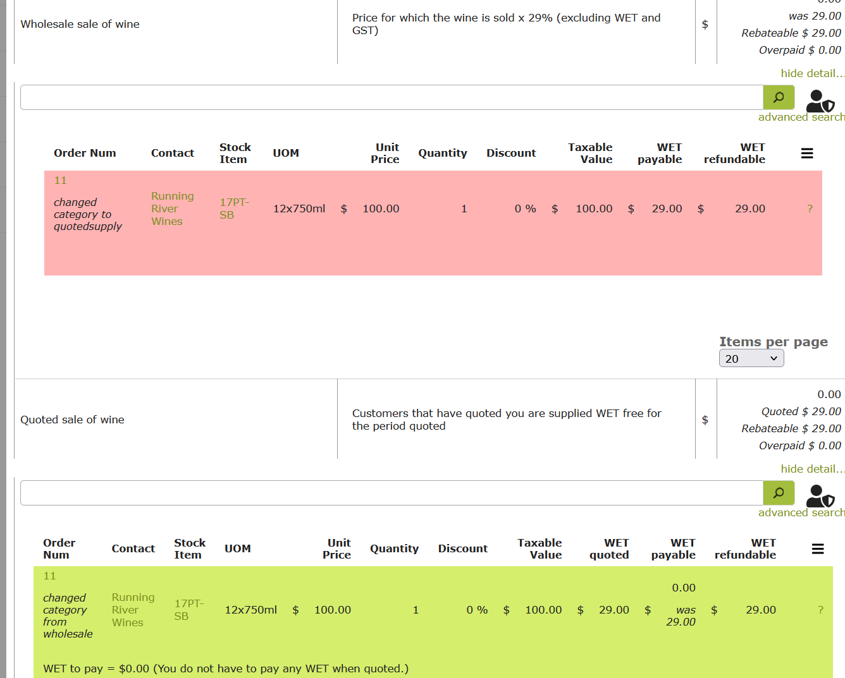Click 12x750ml UOM cell in green row
This screenshot has width=845, height=678.
click(x=251, y=610)
